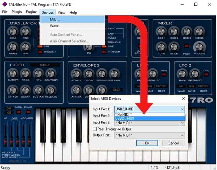Open the LFO 1 DEST CUTOFF selector
The width and height of the screenshot is (217, 170).
pos(161,86)
